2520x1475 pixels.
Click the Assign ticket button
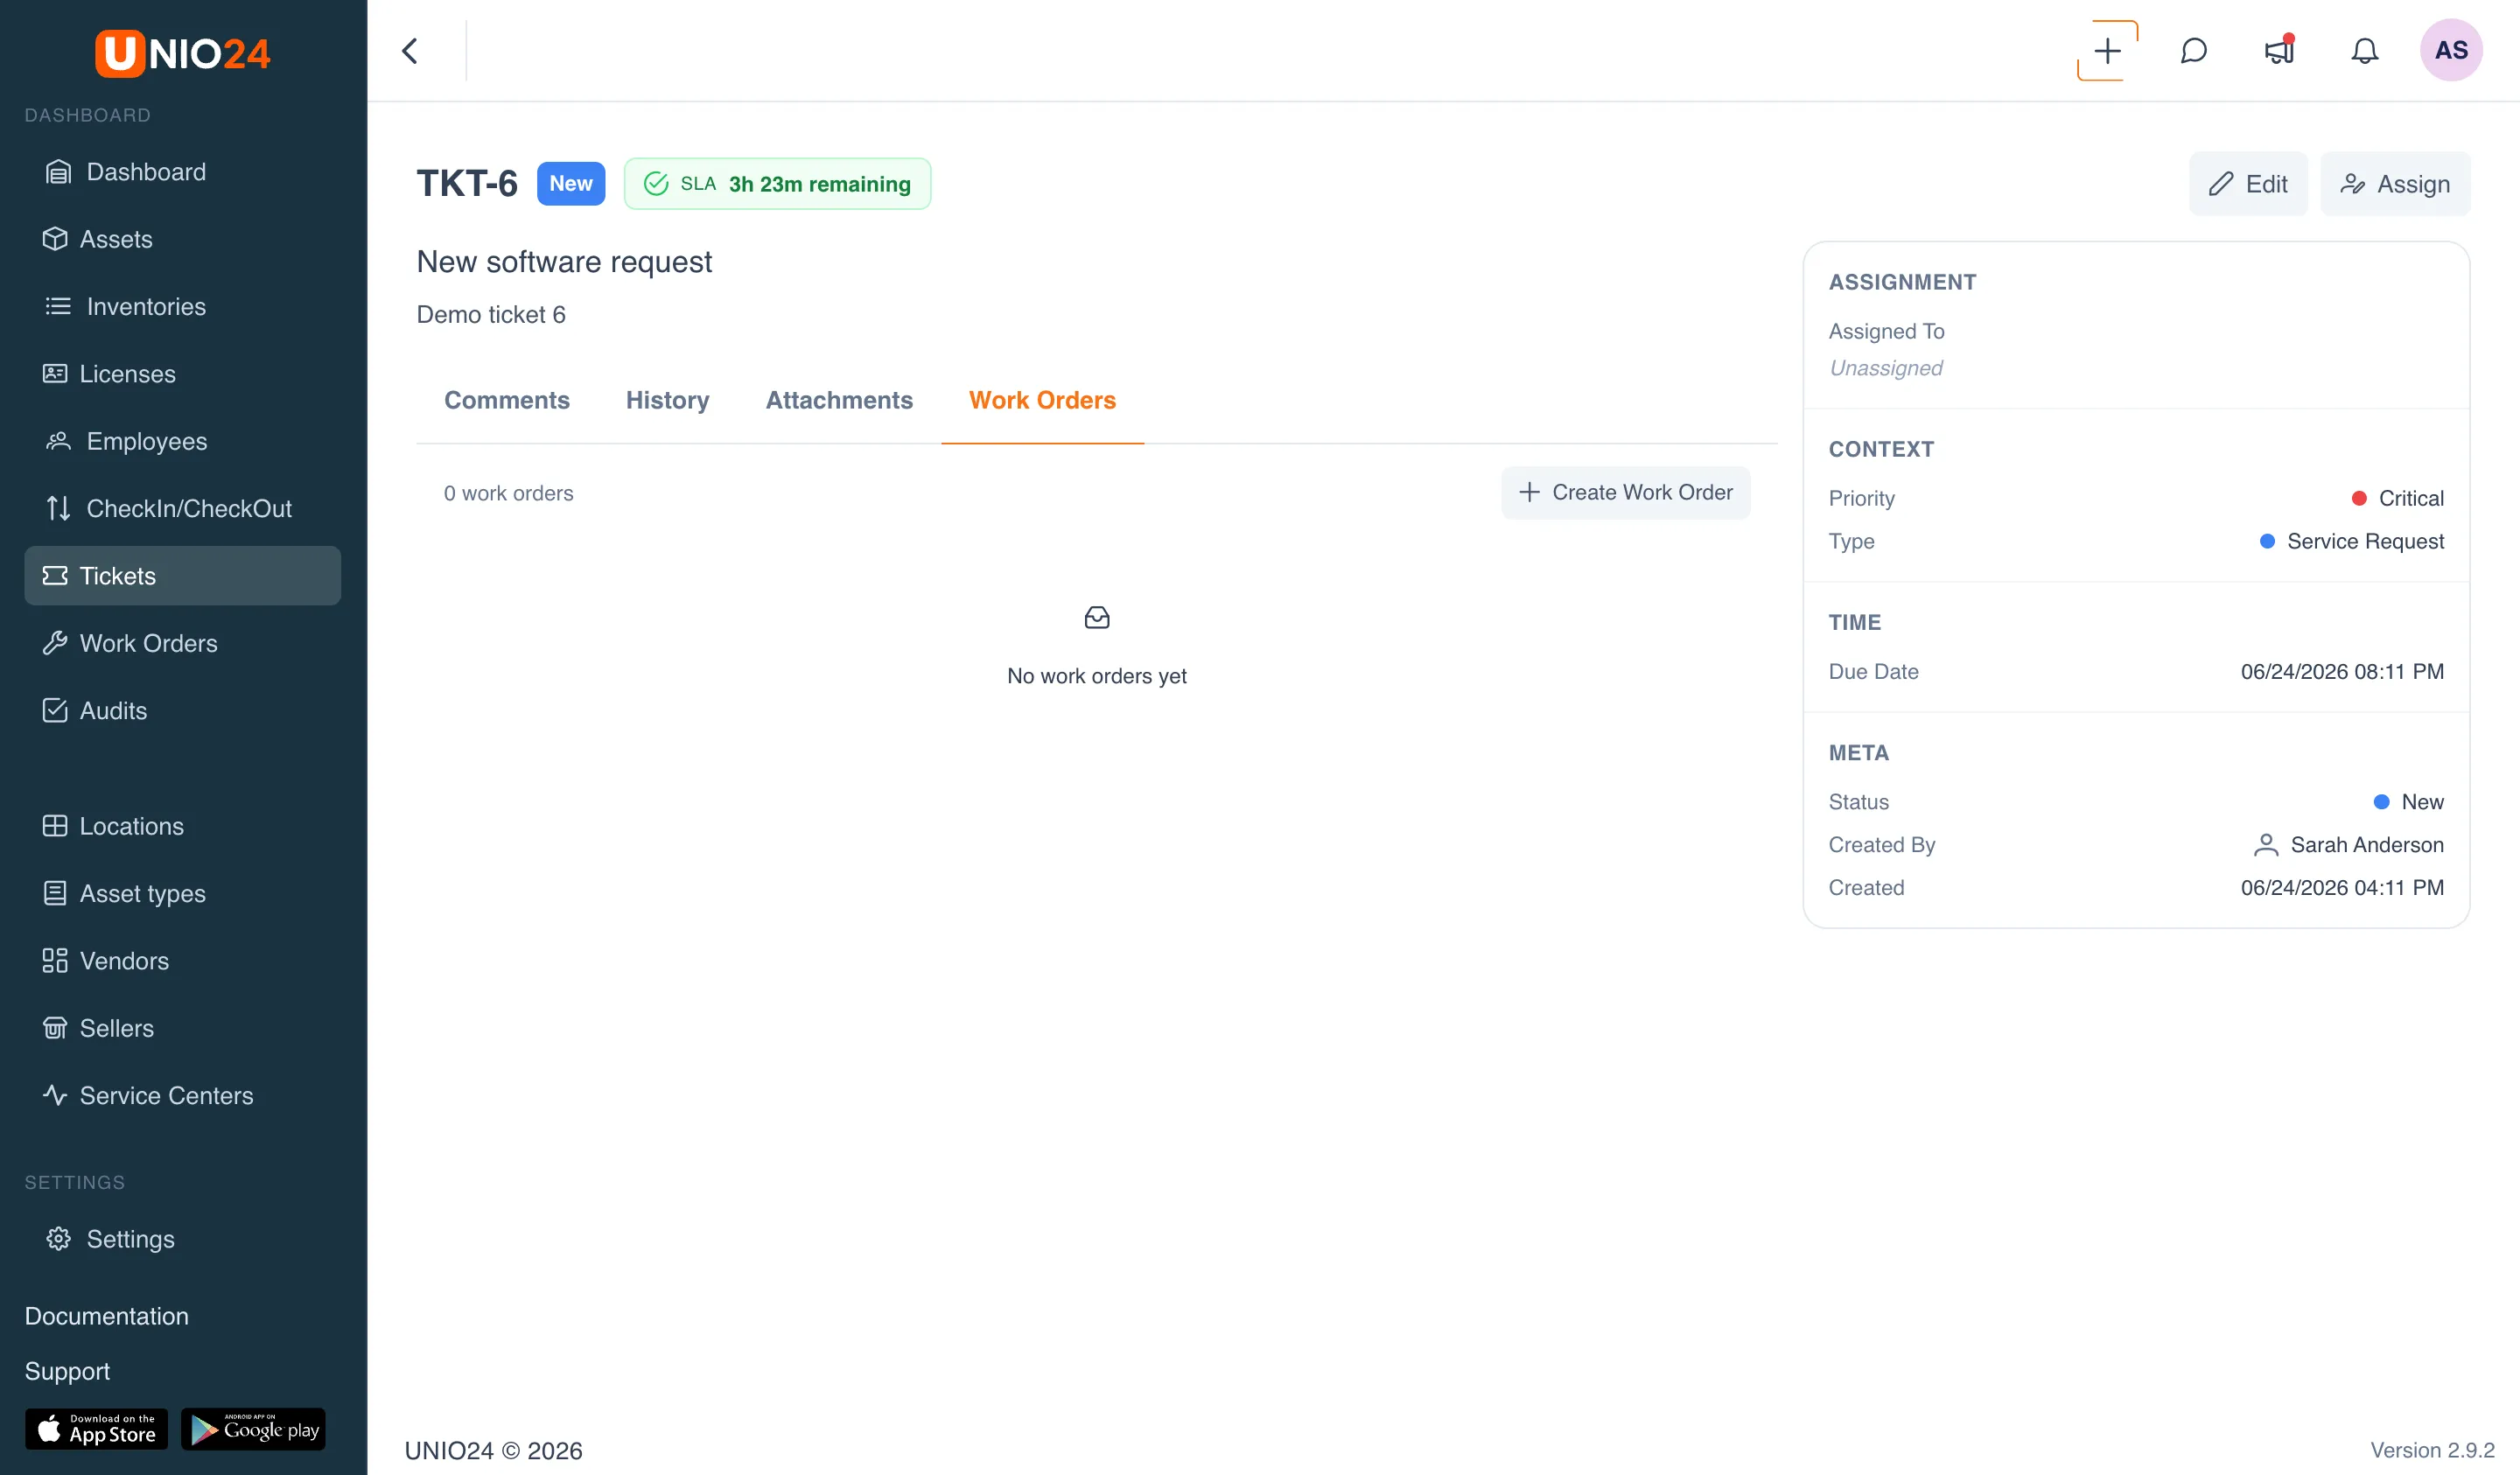[x=2395, y=184]
